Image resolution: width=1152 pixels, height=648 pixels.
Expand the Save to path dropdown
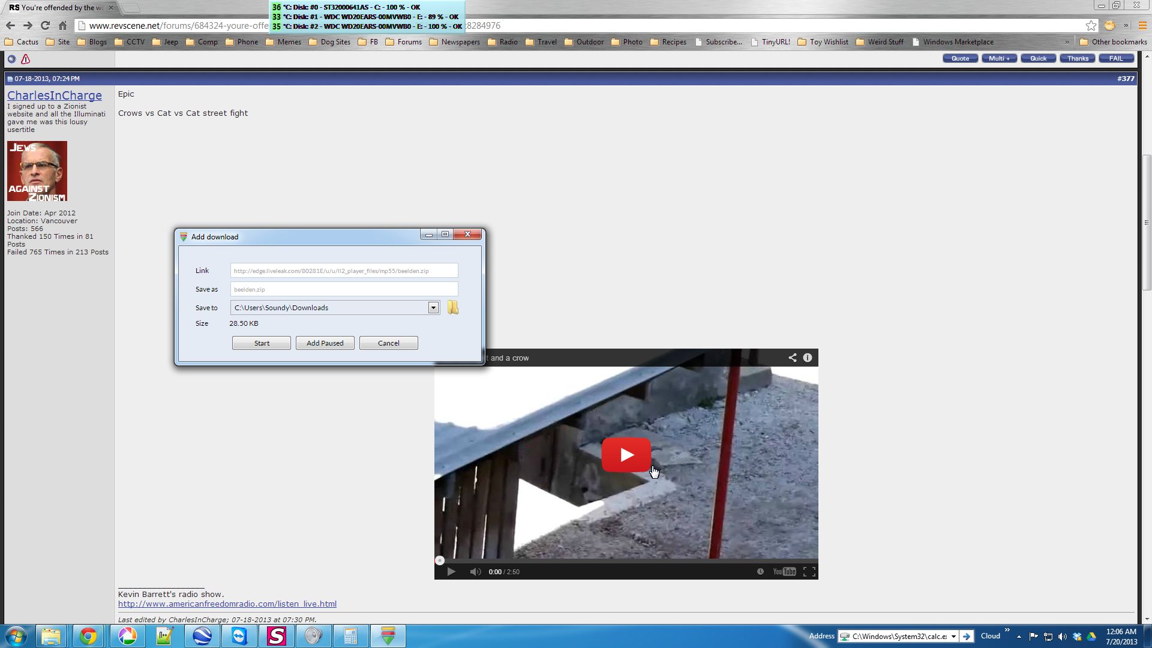coord(433,308)
